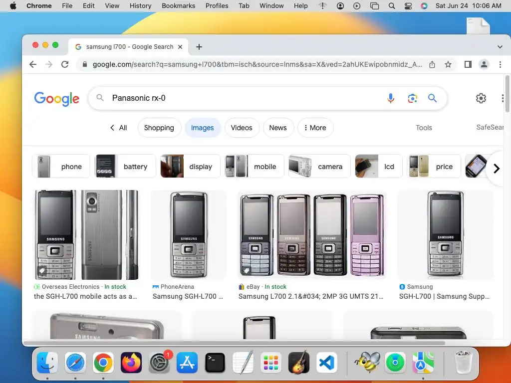Viewport: 511px width, 383px height.
Task: Open Samsung Support SGH-L700 link
Action: click(444, 296)
